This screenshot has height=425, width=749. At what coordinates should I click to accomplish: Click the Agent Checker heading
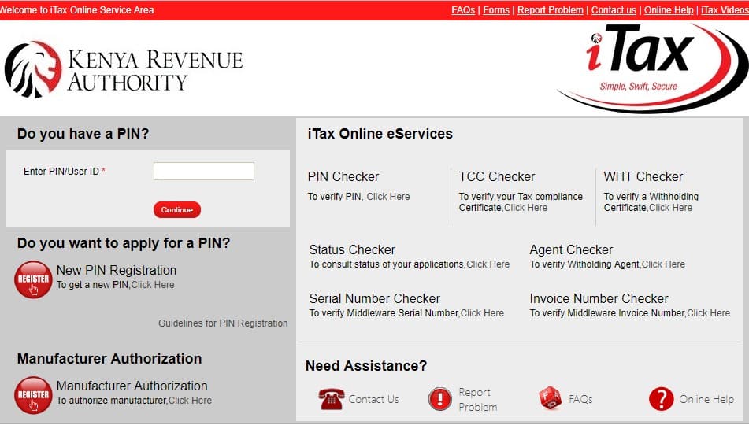571,249
